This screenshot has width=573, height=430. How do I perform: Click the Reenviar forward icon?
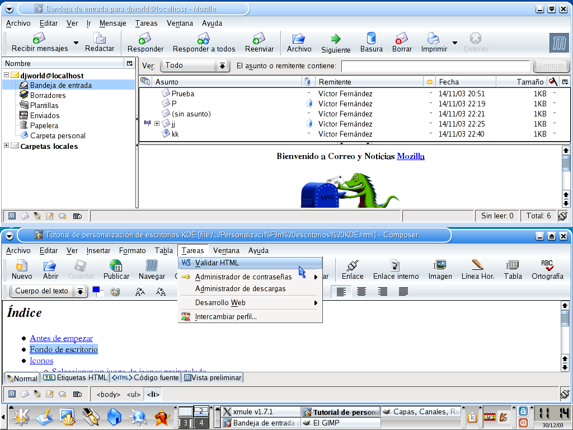click(x=259, y=43)
